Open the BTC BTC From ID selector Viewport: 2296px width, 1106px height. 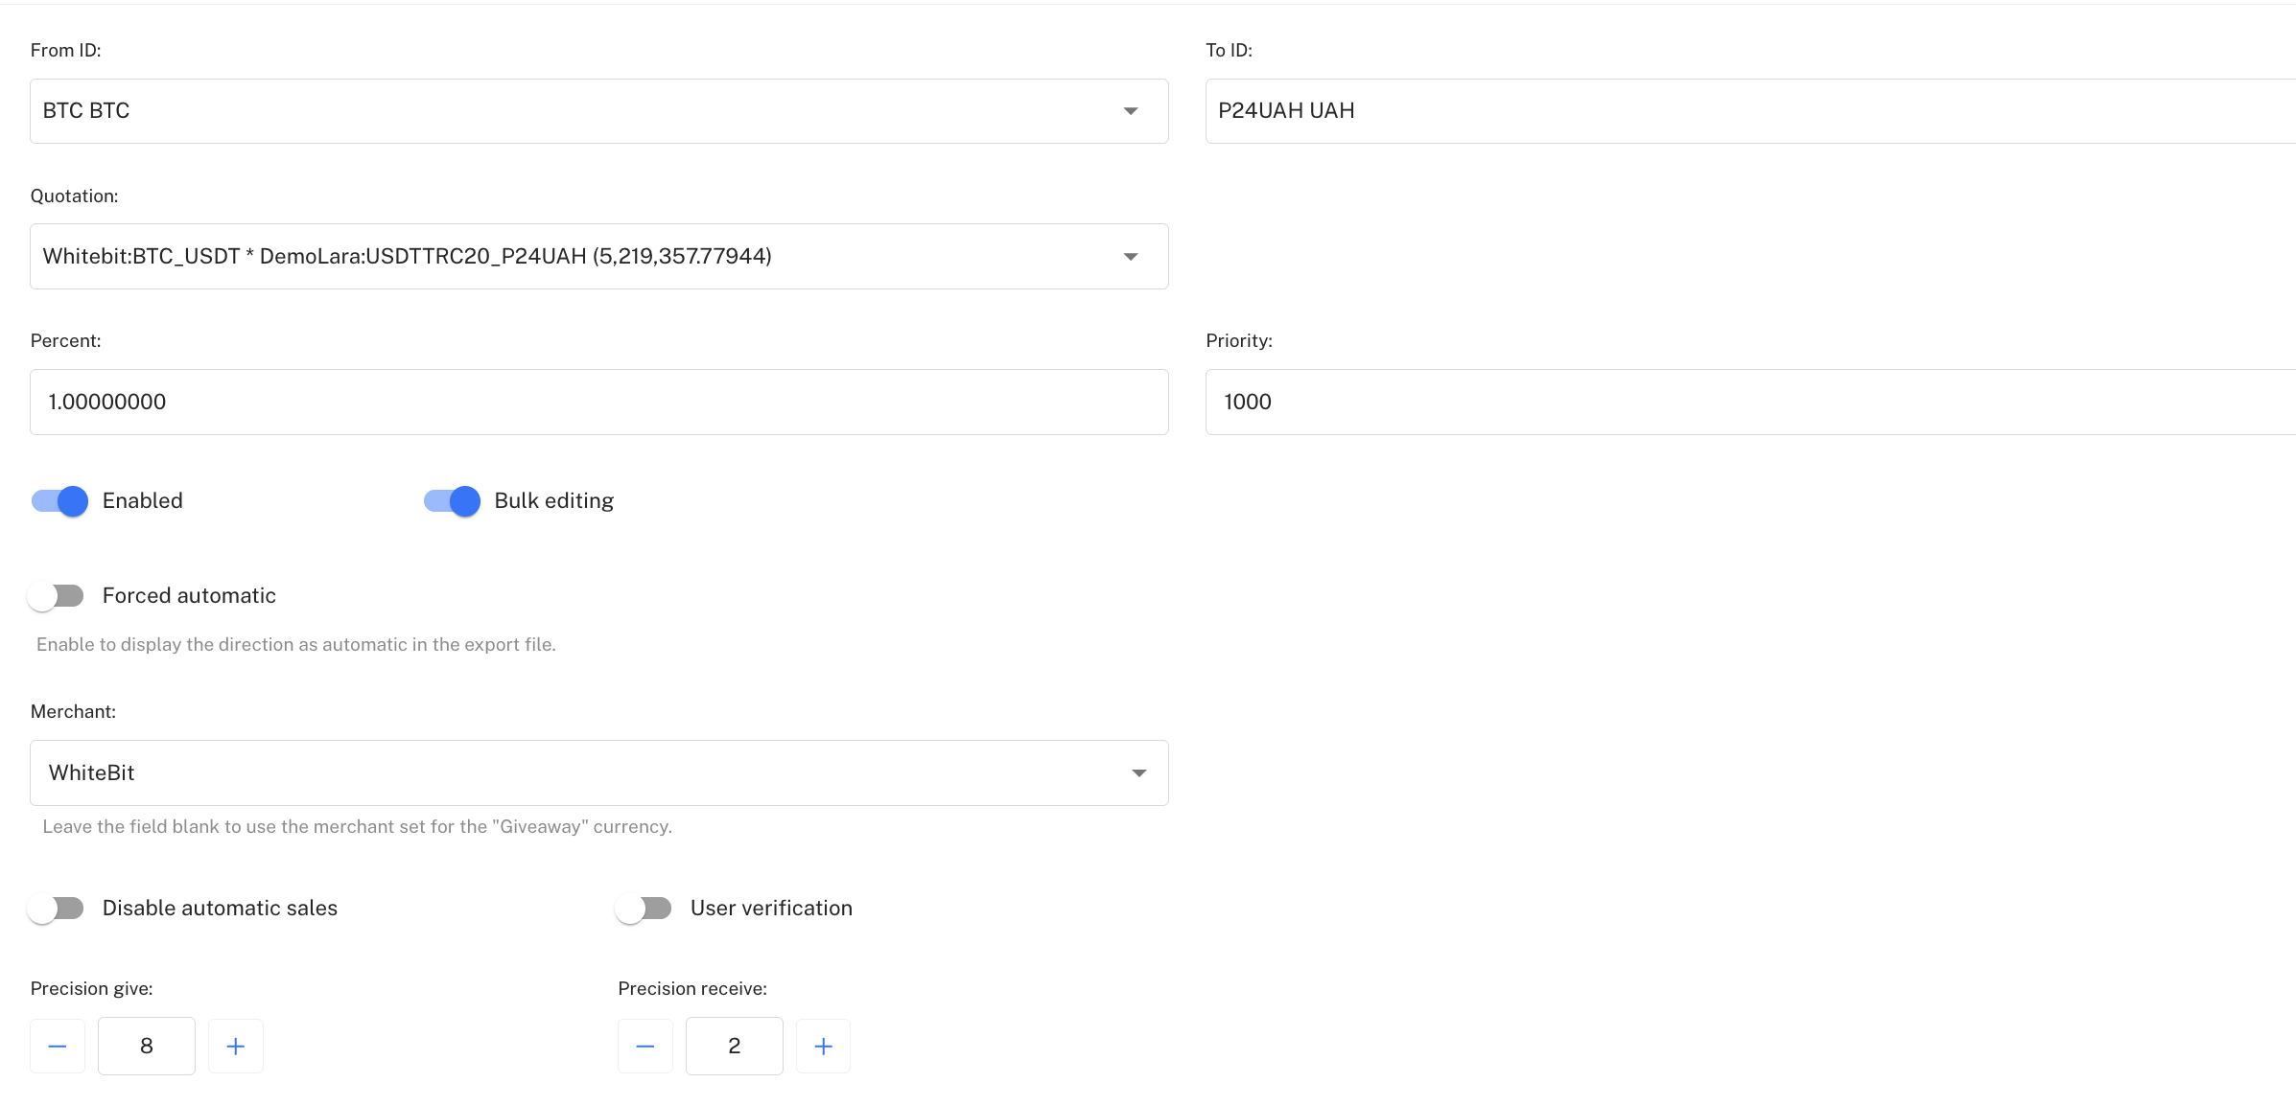point(575,111)
